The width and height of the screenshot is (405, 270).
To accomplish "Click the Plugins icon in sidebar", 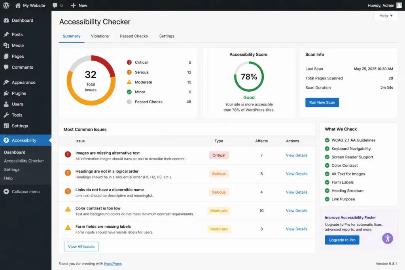I will 6,93.
